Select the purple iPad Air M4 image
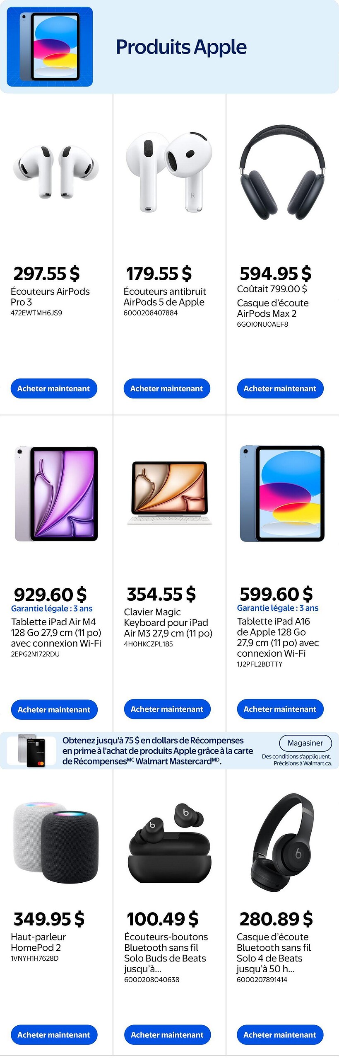This screenshot has height=1061, width=339. pos(56,493)
